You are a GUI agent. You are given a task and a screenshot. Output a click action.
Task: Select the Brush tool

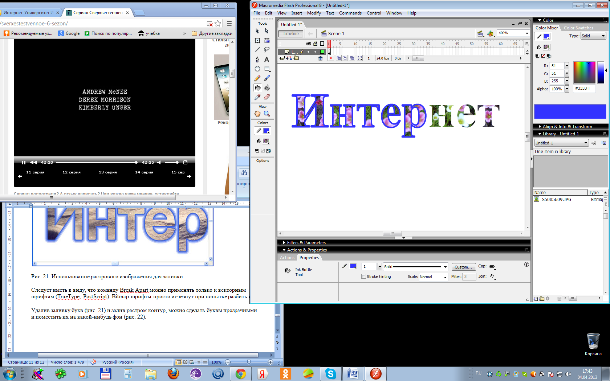click(267, 78)
